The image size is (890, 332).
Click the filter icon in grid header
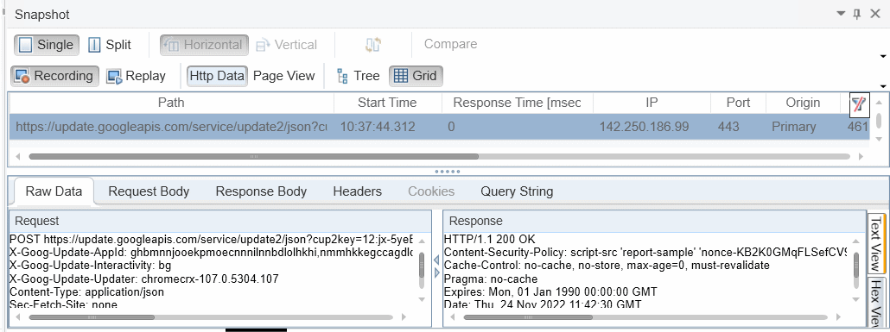tap(860, 104)
